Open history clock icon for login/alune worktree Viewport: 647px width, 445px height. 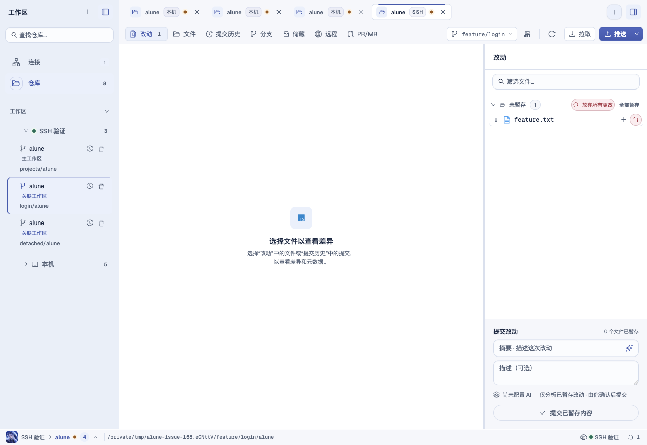tap(90, 186)
